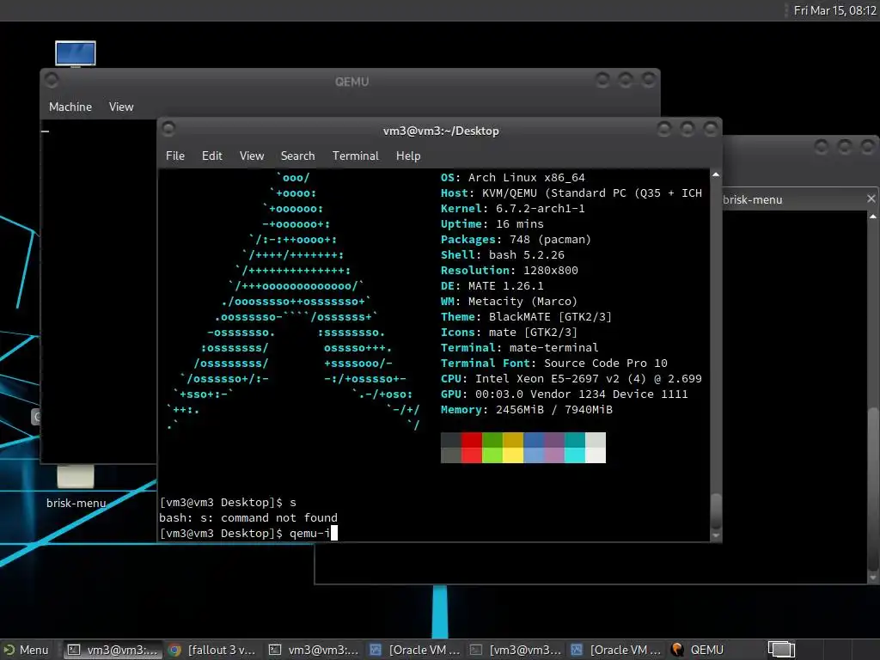Screen dimensions: 880x660
Task: Click the vm3@vm3:~/Desktop title bar
Action: click(441, 131)
